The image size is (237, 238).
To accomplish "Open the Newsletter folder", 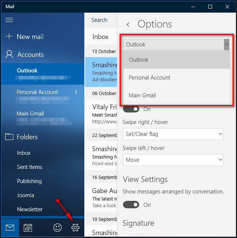I will [30, 209].
